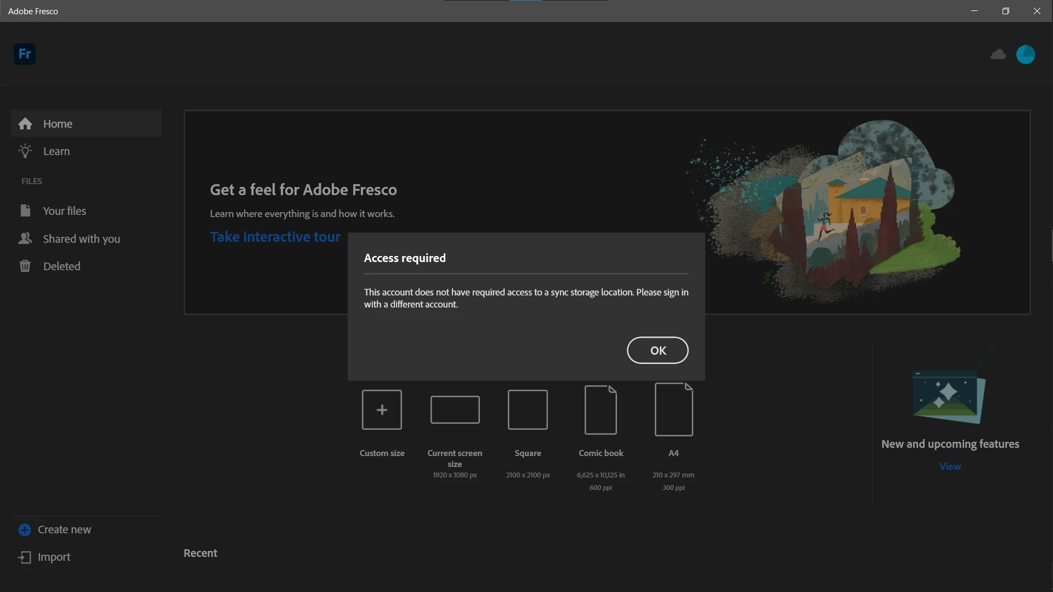Select the Comic book document preset
The width and height of the screenshot is (1053, 592).
coord(601,410)
